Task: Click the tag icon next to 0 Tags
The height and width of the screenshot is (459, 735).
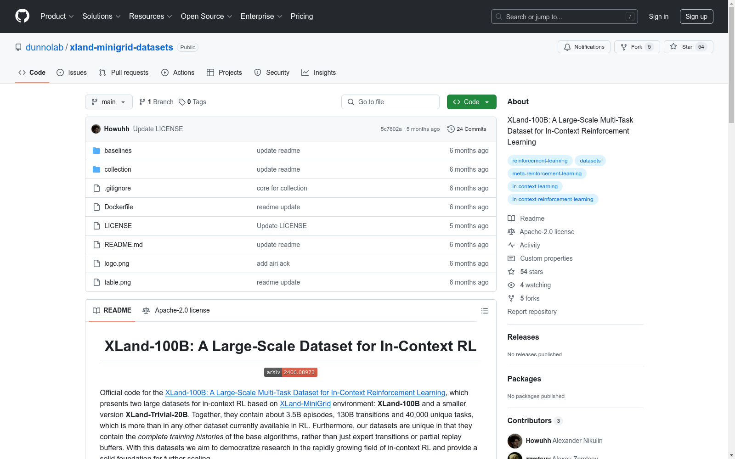Action: [x=182, y=102]
